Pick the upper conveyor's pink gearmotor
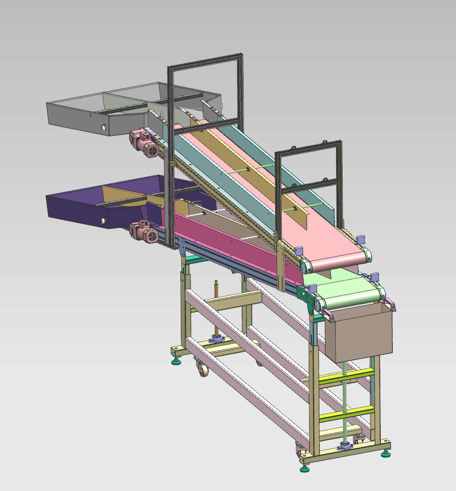The width and height of the screenshot is (456, 491). [144, 143]
